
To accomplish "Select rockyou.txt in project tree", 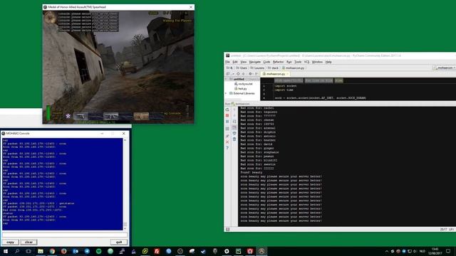I will (244, 84).
